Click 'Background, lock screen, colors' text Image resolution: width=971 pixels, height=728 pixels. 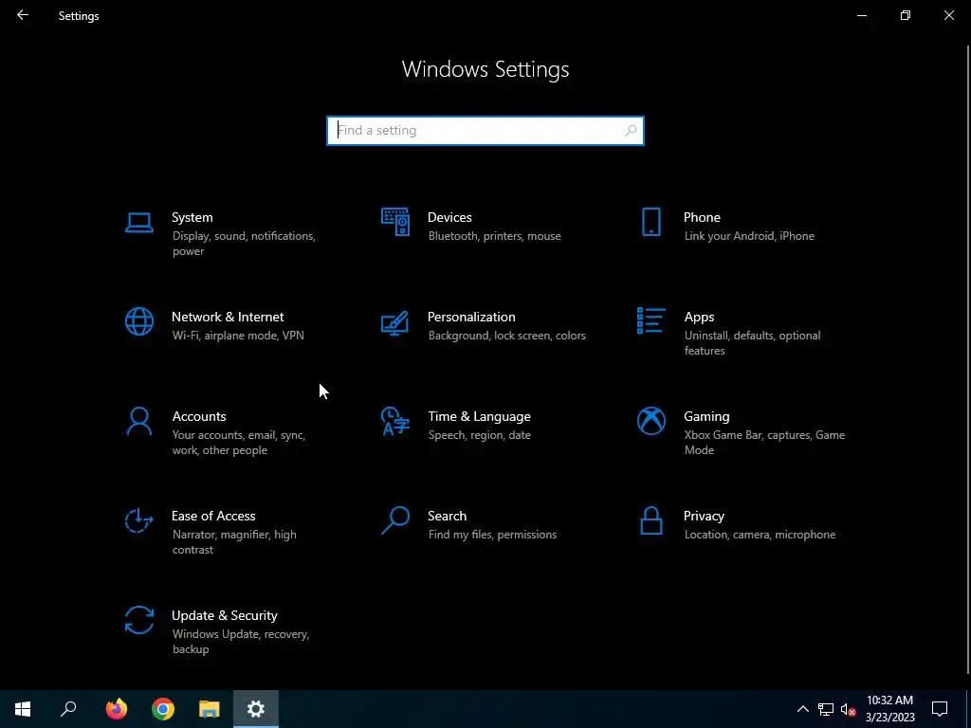tap(506, 336)
